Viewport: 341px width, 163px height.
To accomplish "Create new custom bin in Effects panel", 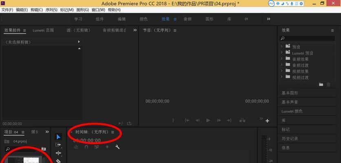I will 321,85.
